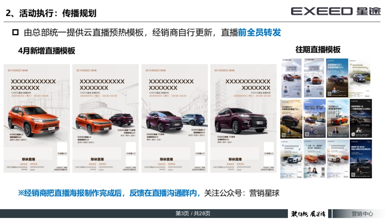Click the 4月新增直播模板 heading
The height and width of the screenshot is (220, 386).
(47, 51)
